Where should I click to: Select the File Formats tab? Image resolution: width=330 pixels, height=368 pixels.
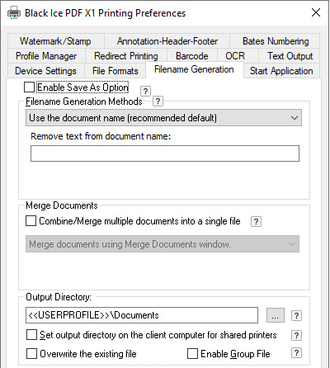click(x=115, y=71)
